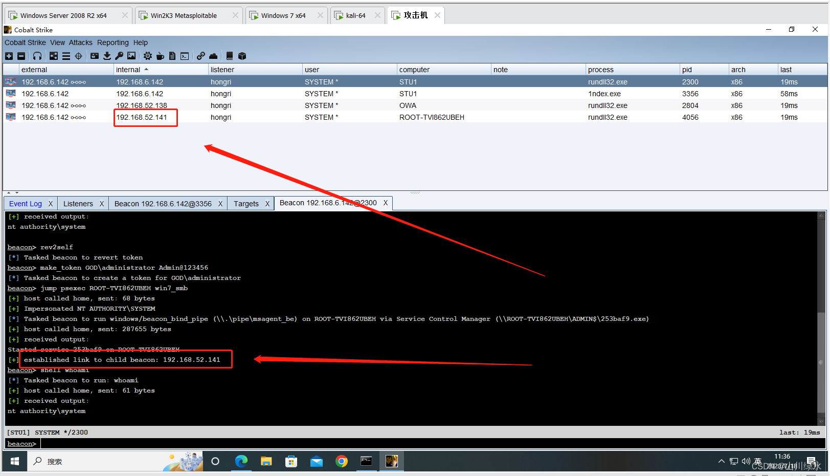Open the View menu
The width and height of the screenshot is (830, 476).
57,42
